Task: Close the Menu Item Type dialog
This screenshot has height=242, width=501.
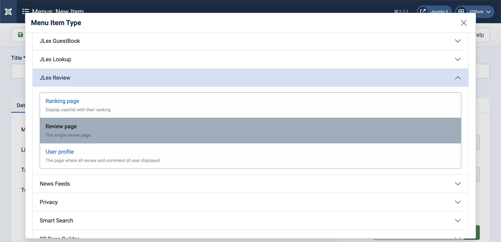Action: [464, 23]
